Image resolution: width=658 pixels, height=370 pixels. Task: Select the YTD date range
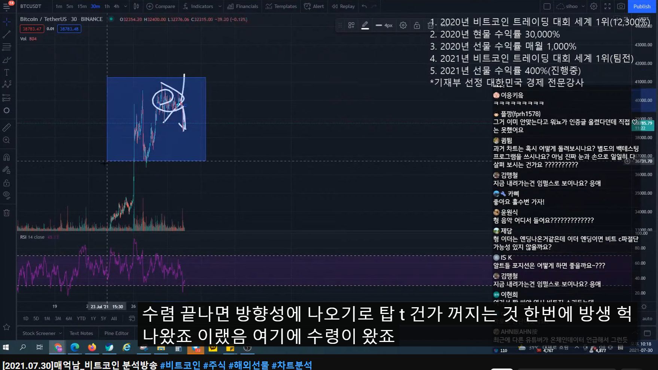tap(81, 318)
